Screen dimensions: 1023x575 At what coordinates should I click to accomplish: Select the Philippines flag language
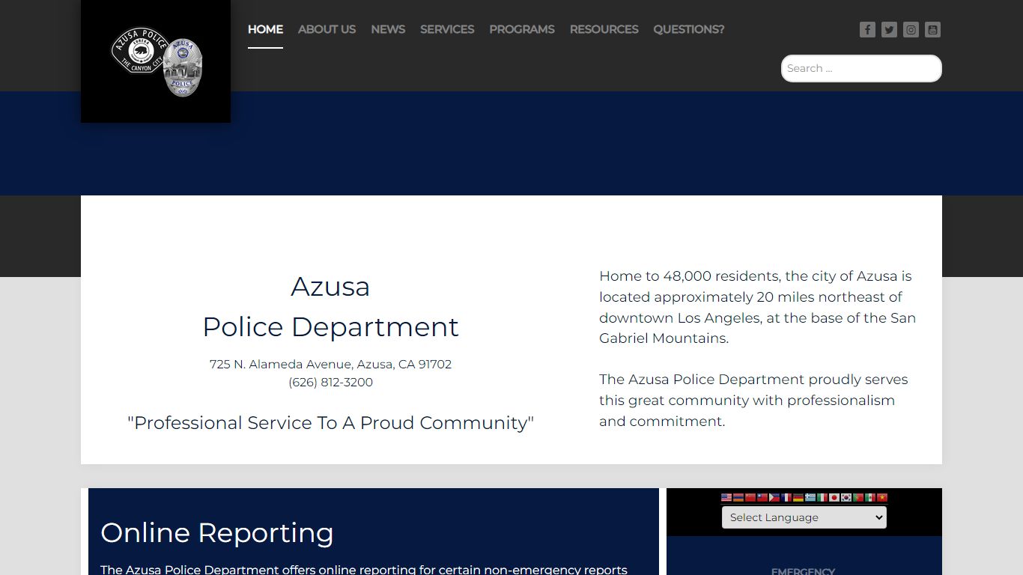click(774, 497)
